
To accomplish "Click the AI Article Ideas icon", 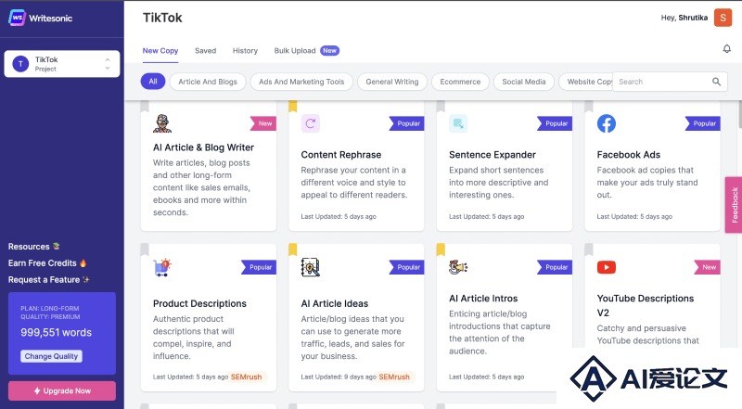I will (x=311, y=267).
